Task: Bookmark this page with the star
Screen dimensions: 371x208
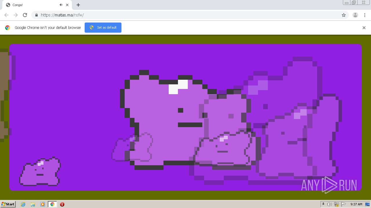Action: 344,15
